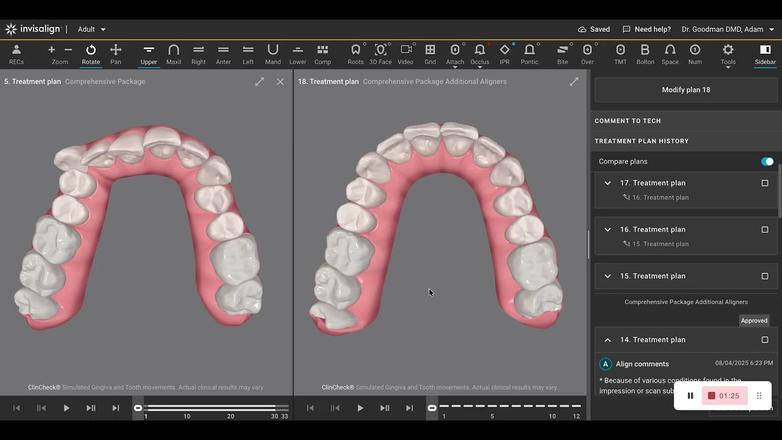
Task: Click the Modify plan 18 button
Action: point(686,90)
